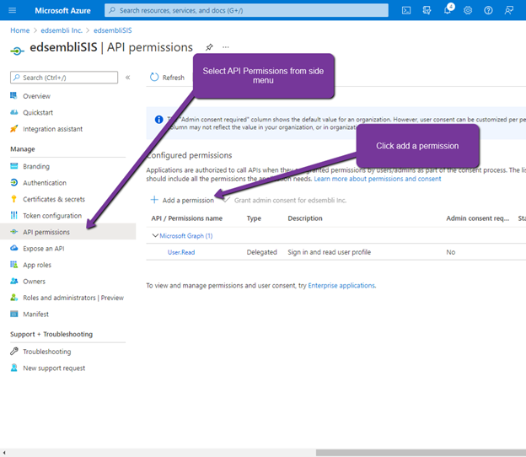Open Cloud Shell from the top bar

tap(406, 10)
